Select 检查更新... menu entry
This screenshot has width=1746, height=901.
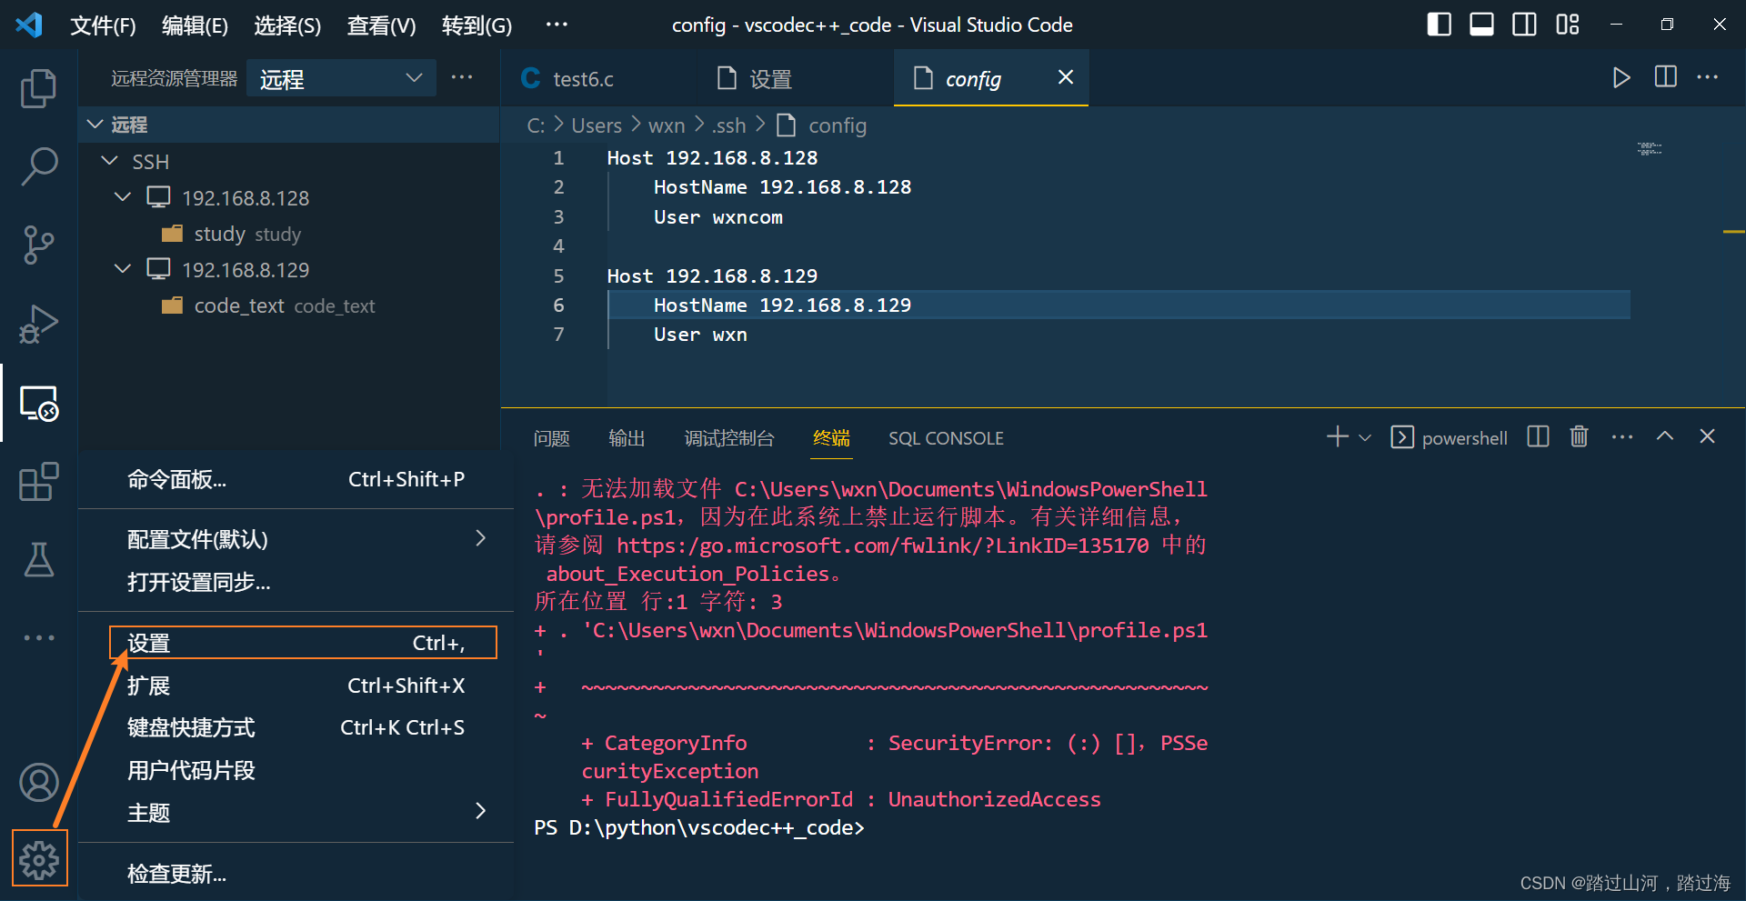(296, 874)
